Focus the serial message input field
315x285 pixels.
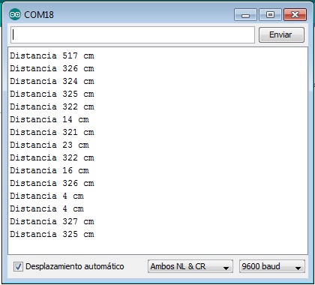(133, 34)
